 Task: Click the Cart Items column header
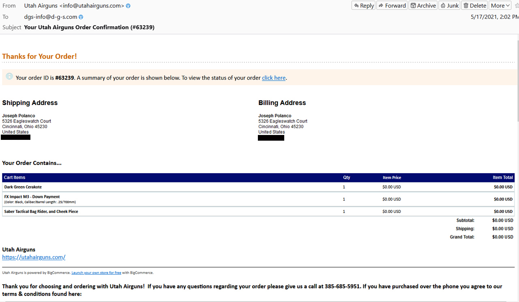(15, 178)
